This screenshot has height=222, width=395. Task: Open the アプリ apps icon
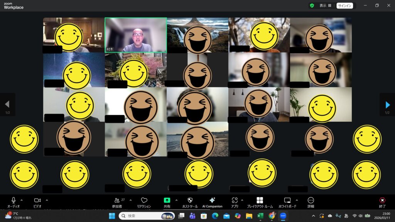235,200
